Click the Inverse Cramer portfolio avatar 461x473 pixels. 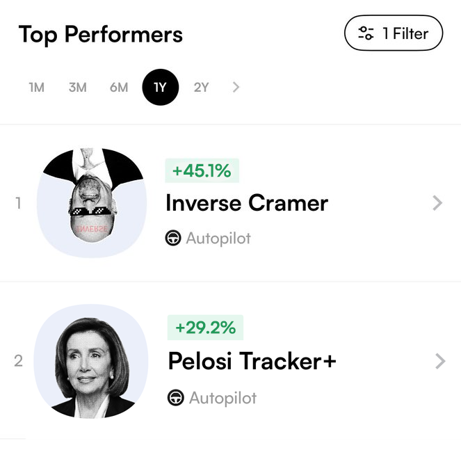91,202
